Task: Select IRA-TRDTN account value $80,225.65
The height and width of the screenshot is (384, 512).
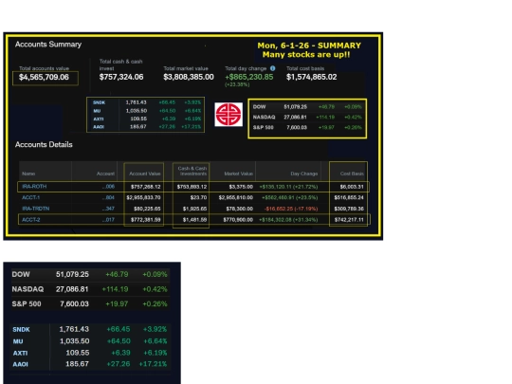Action: pos(147,209)
